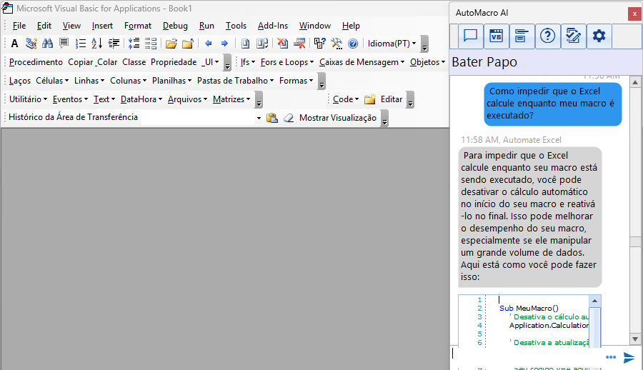Click the question mark help icon in AutoMacro
Image resolution: width=643 pixels, height=370 pixels.
click(x=547, y=36)
